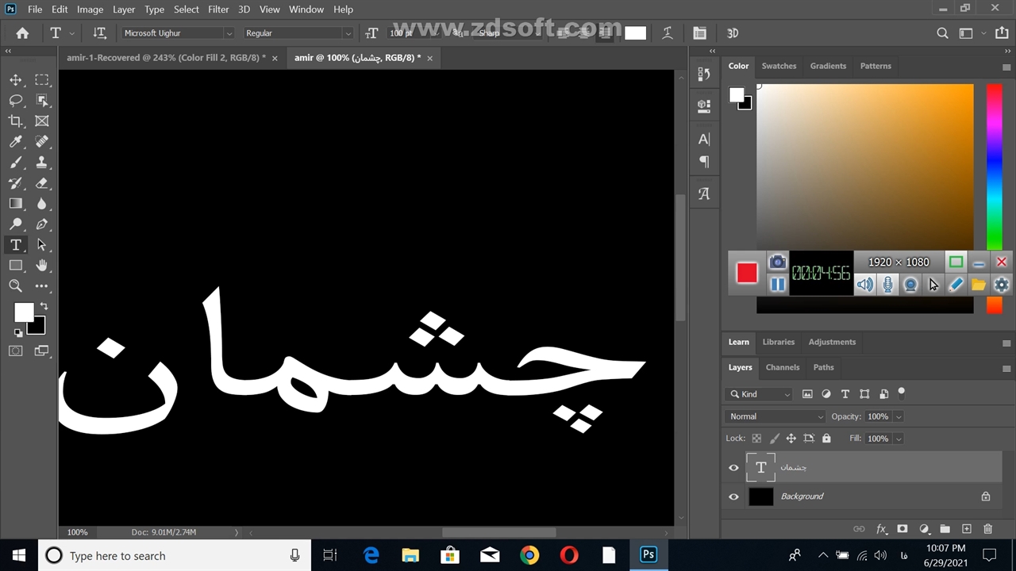Switch to the amir-1-Recovered document tab
The image size is (1016, 571).
pyautogui.click(x=166, y=58)
